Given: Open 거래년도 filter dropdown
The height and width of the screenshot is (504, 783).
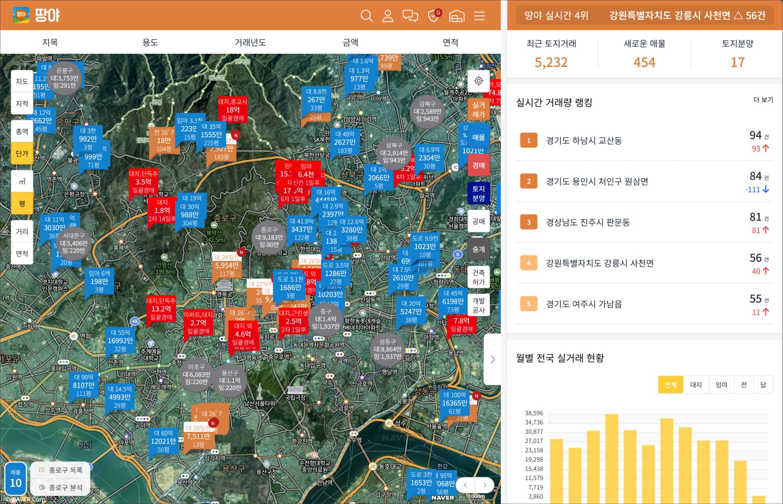Looking at the screenshot, I should click(250, 42).
